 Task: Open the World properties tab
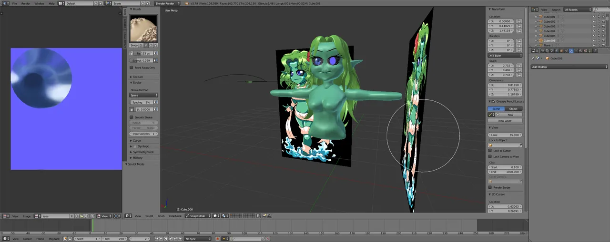pyautogui.click(x=557, y=51)
